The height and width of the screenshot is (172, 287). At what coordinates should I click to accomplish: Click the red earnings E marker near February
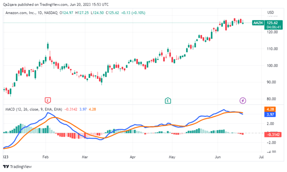pos(48,100)
